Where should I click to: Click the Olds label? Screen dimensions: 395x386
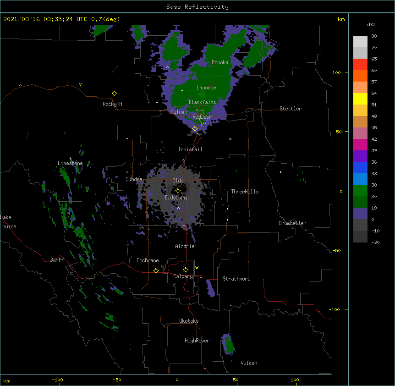coord(178,181)
